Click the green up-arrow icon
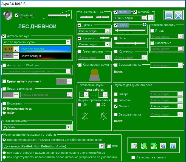The width and height of the screenshot is (186, 162). [154, 146]
